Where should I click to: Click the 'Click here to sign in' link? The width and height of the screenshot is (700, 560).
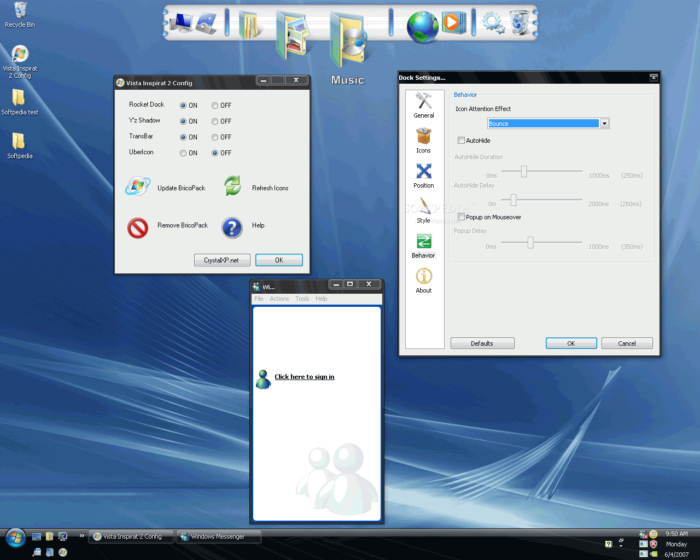tap(305, 377)
